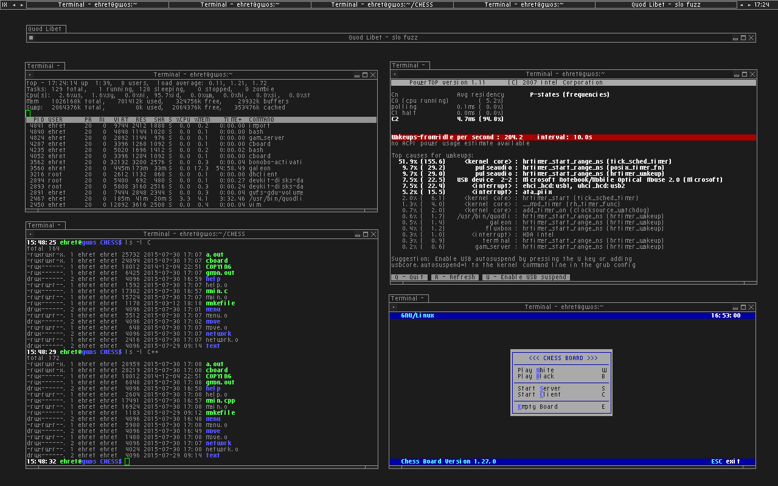Click the previous workspace arrow in toolbar
This screenshot has width=778, height=486.
coord(14,5)
